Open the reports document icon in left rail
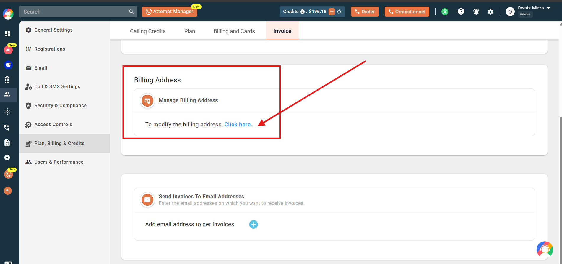The image size is (562, 264). 7,143
